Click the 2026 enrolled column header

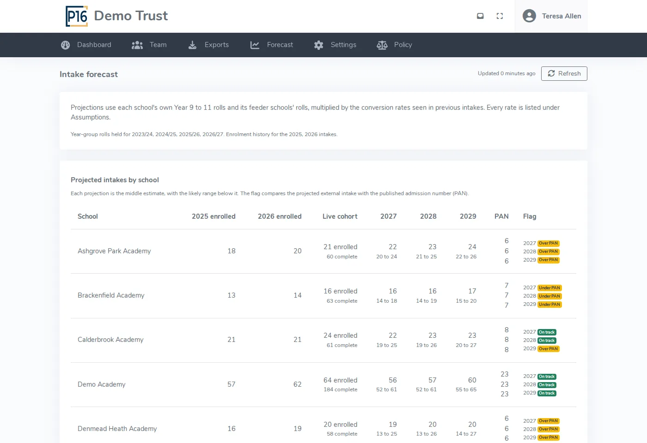(x=280, y=216)
